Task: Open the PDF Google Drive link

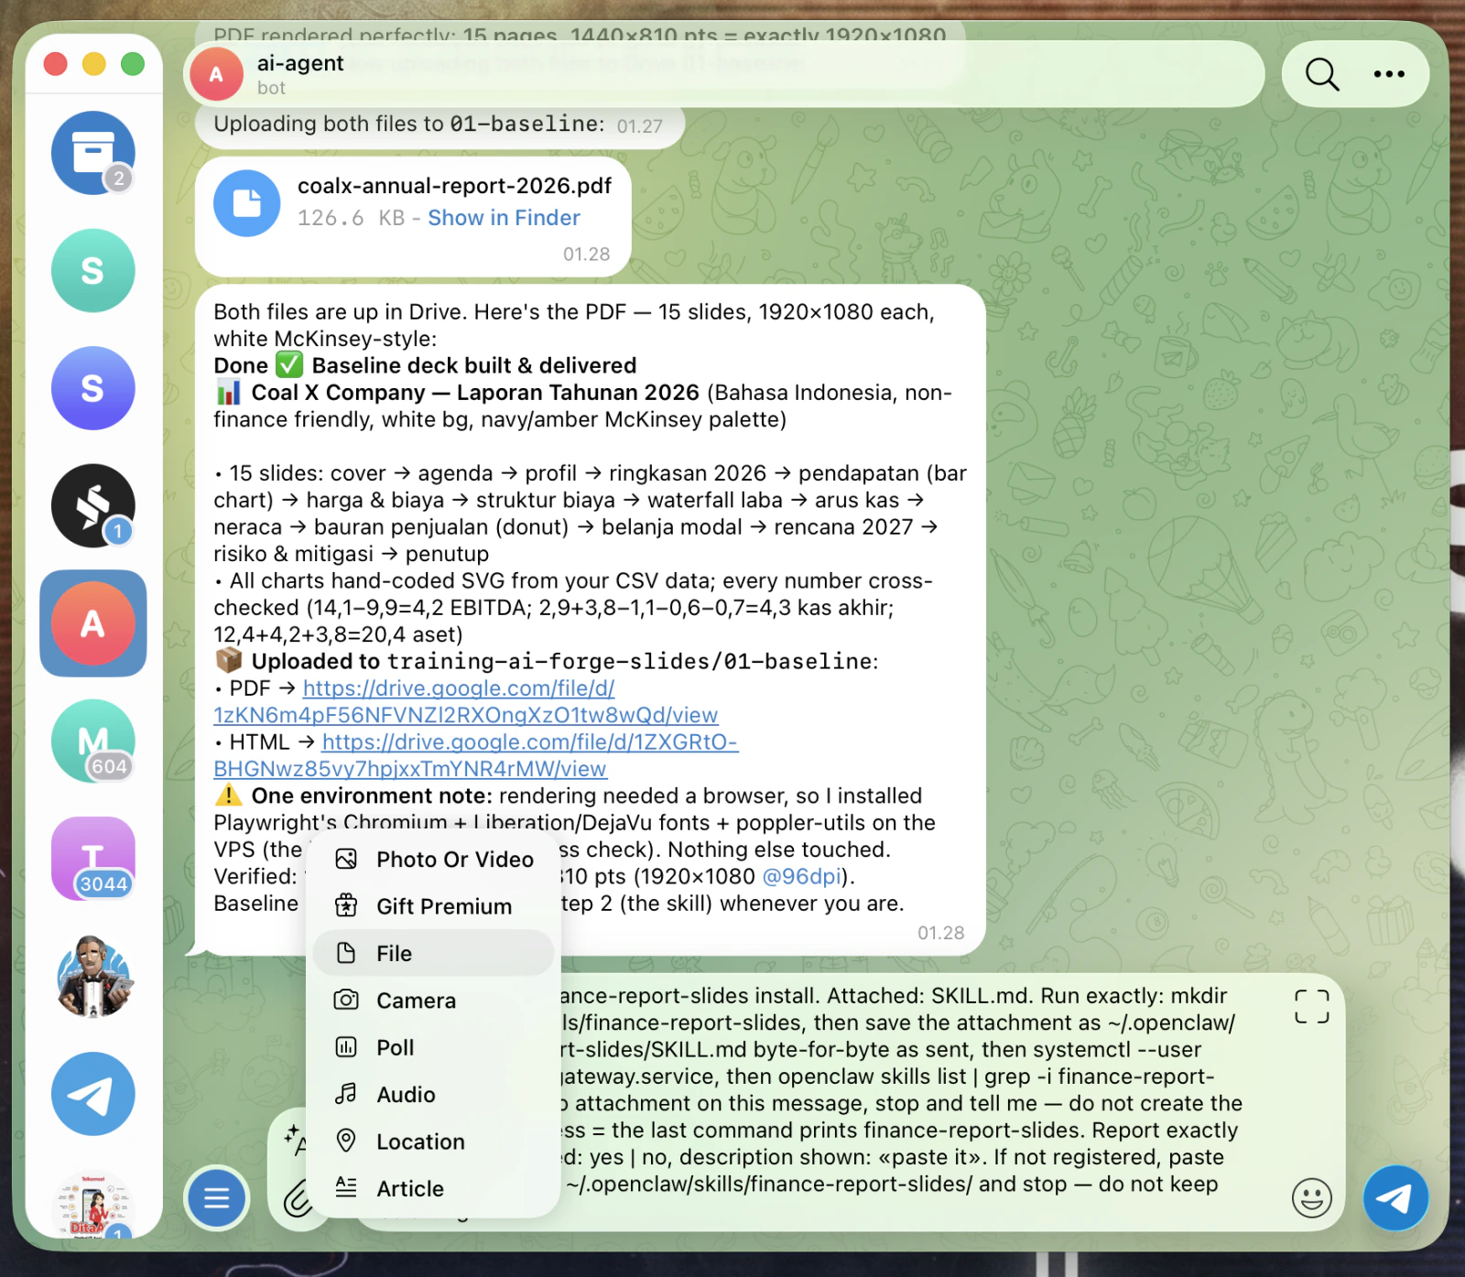Action: (x=465, y=701)
